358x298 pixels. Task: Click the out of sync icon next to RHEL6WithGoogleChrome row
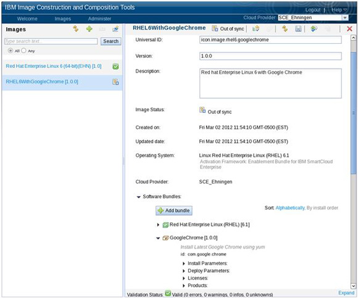[x=115, y=82]
